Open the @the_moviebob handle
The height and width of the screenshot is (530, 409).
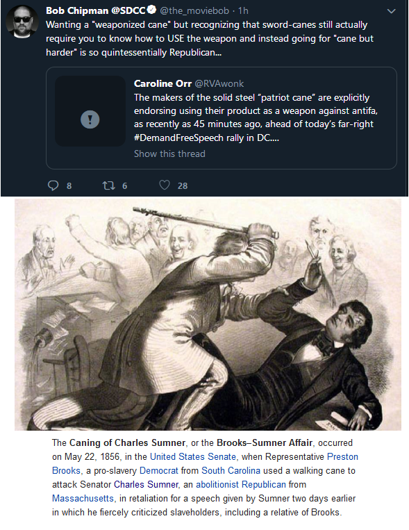click(x=194, y=11)
